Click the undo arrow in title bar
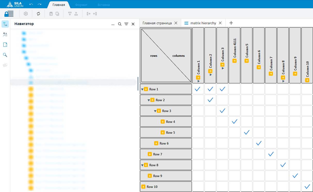This screenshot has width=313, height=192. click(31, 5)
